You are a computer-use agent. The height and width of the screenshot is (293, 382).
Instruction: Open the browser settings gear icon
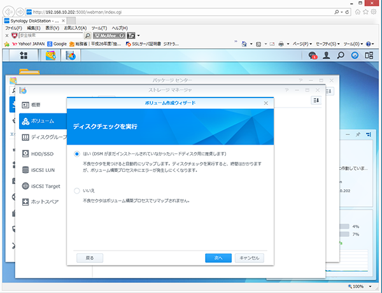tap(374, 11)
